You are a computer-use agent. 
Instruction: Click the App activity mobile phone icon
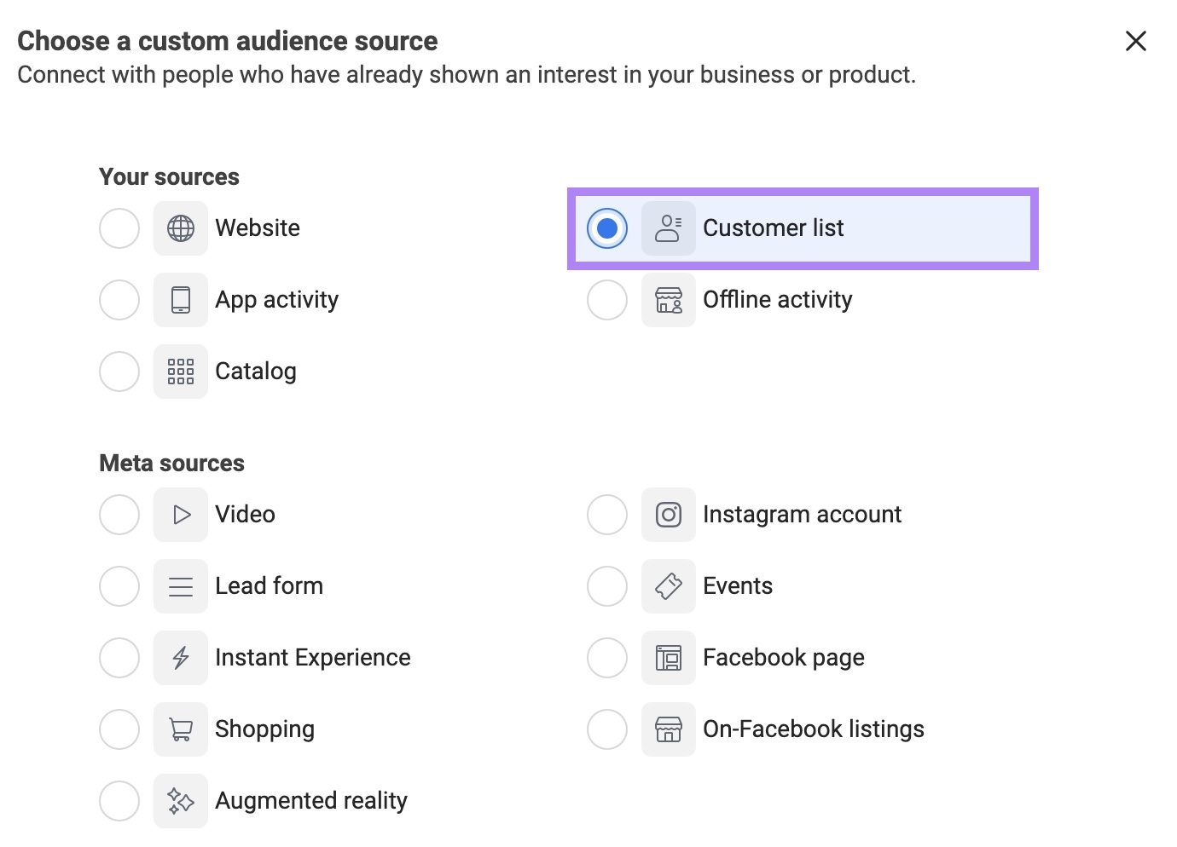180,299
